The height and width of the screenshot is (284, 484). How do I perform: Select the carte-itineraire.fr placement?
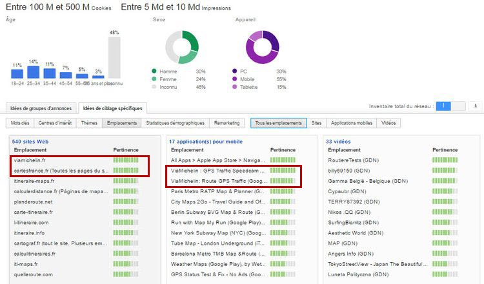click(34, 213)
